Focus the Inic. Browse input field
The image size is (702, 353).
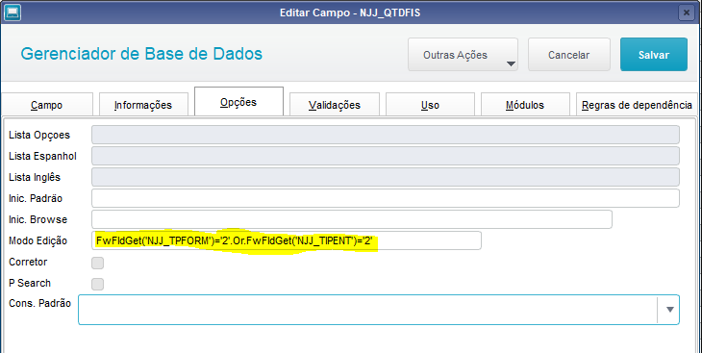tap(352, 219)
